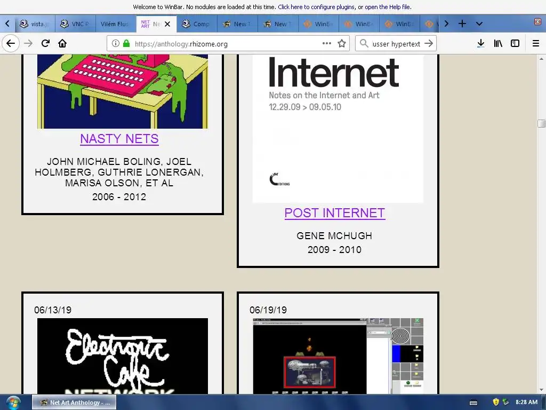Image resolution: width=546 pixels, height=410 pixels.
Task: Click the 06/19/19 date text
Action: [x=268, y=310]
